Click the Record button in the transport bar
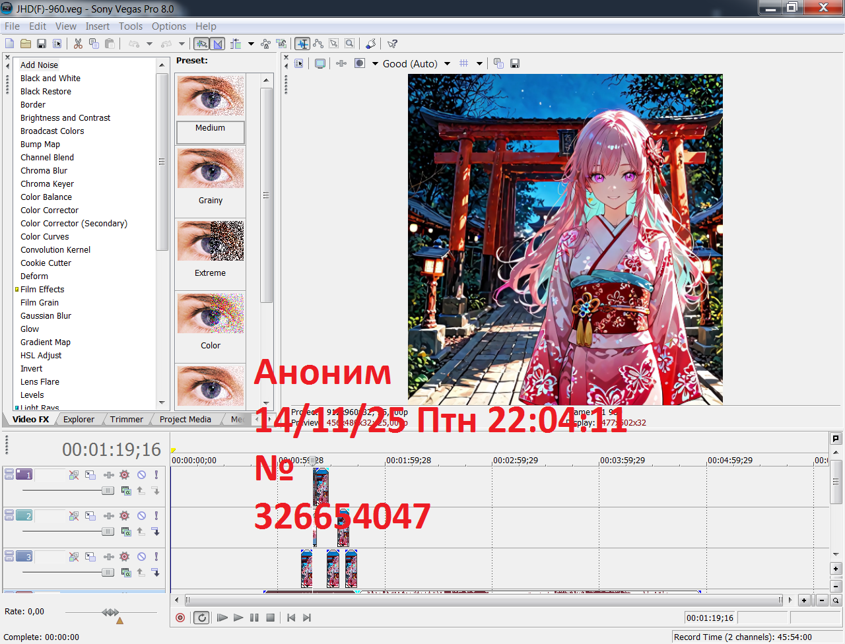 pyautogui.click(x=180, y=618)
